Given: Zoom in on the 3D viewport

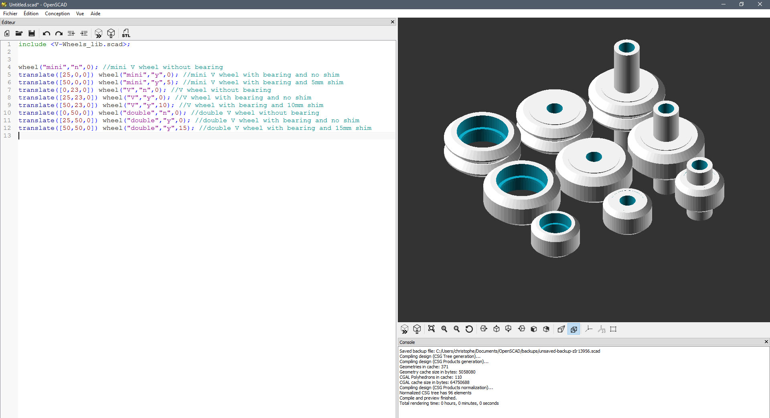Looking at the screenshot, I should [444, 329].
